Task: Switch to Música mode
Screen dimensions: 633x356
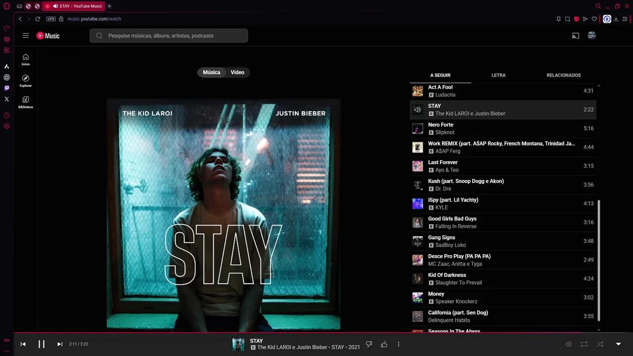Action: tap(212, 72)
